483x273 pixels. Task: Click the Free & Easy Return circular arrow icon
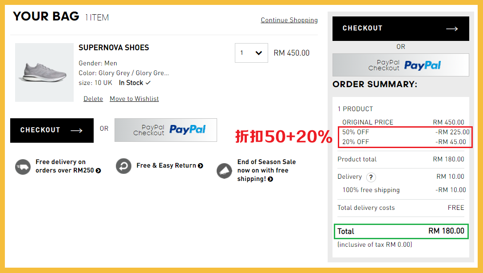point(123,166)
